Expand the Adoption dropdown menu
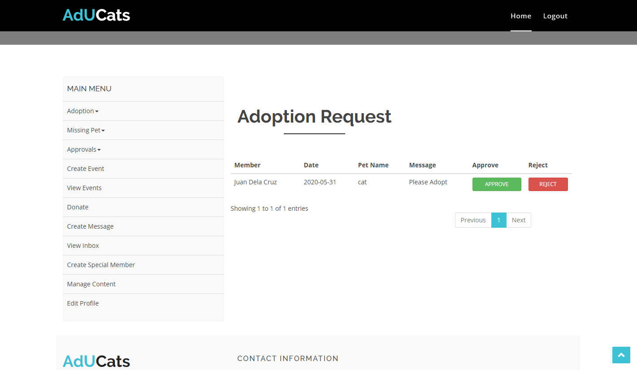This screenshot has height=370, width=637. 82,111
